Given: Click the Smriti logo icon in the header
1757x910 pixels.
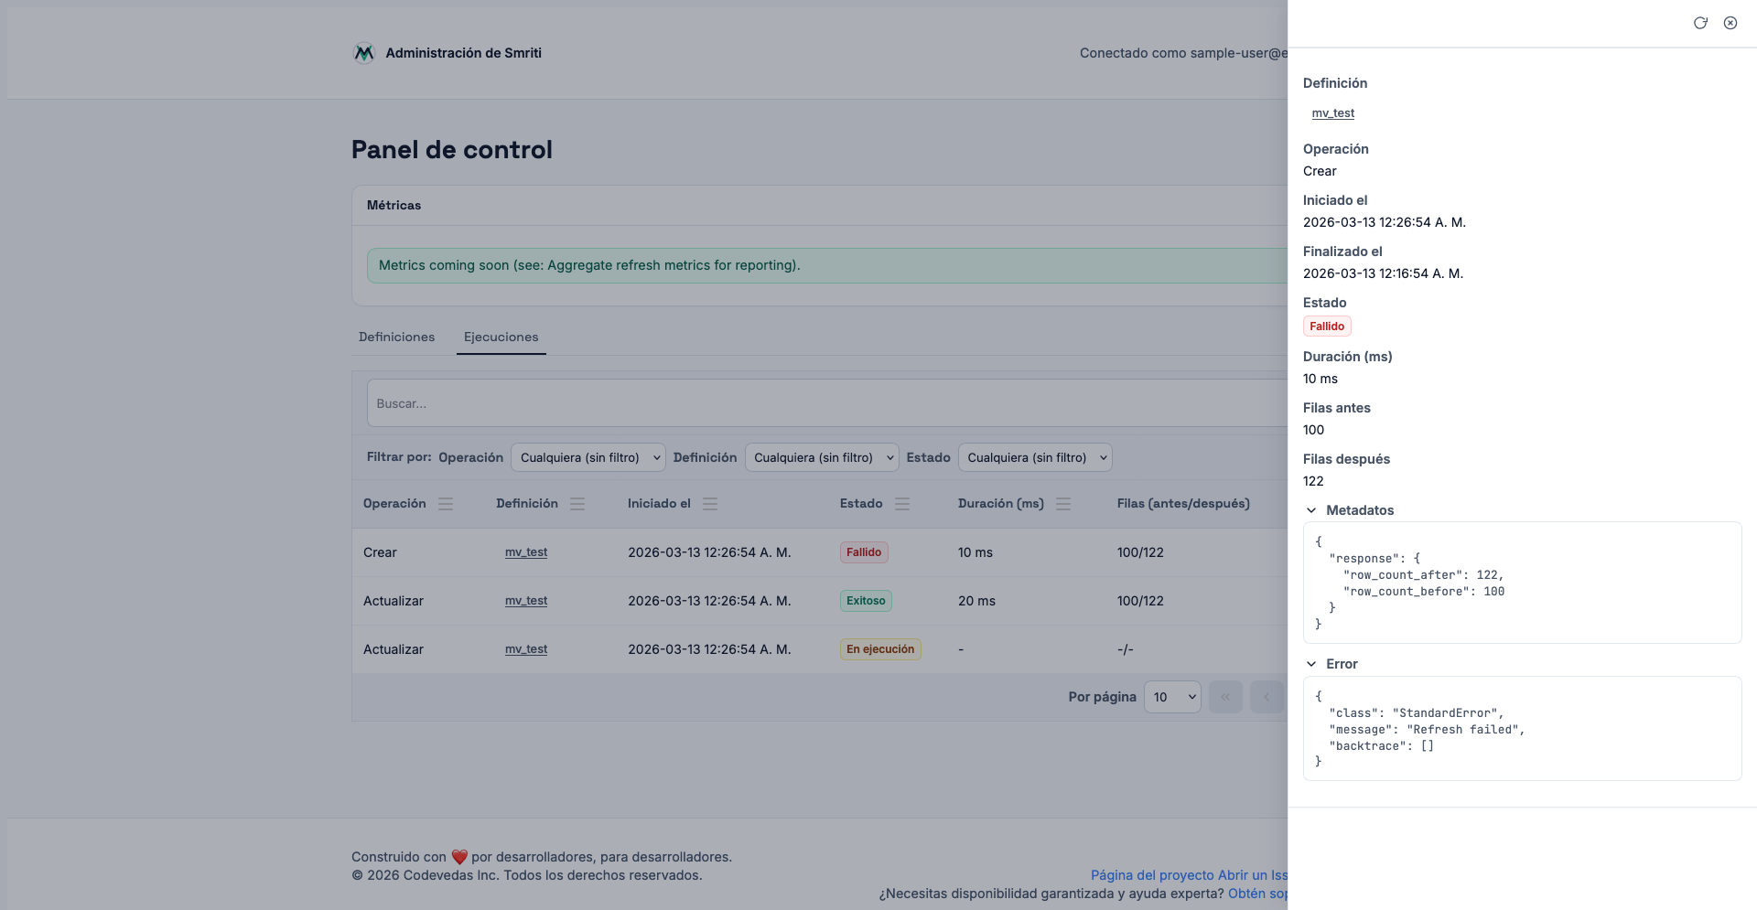Looking at the screenshot, I should click(363, 53).
